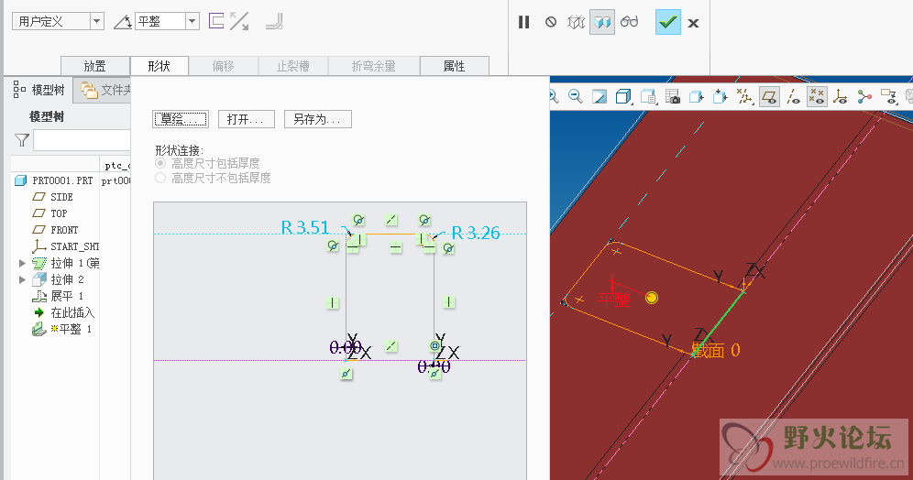Viewport: 913px width, 480px height.
Task: Click the R 3.51 dimension
Action: 305,227
